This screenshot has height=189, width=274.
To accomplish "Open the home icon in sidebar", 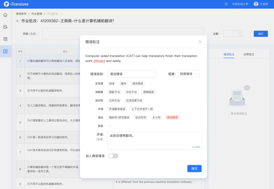I will 5,15.
